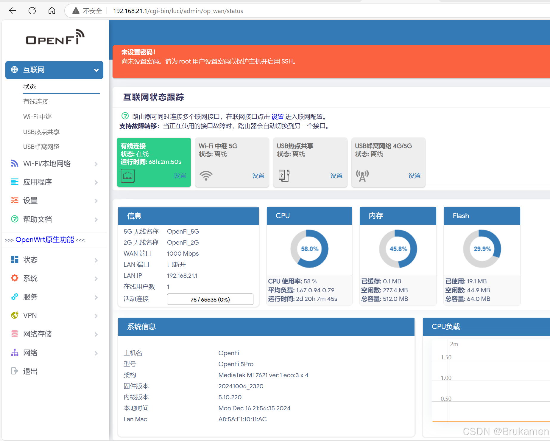
Task: Click the LAN IP value 192.168.21.1
Action: point(182,276)
